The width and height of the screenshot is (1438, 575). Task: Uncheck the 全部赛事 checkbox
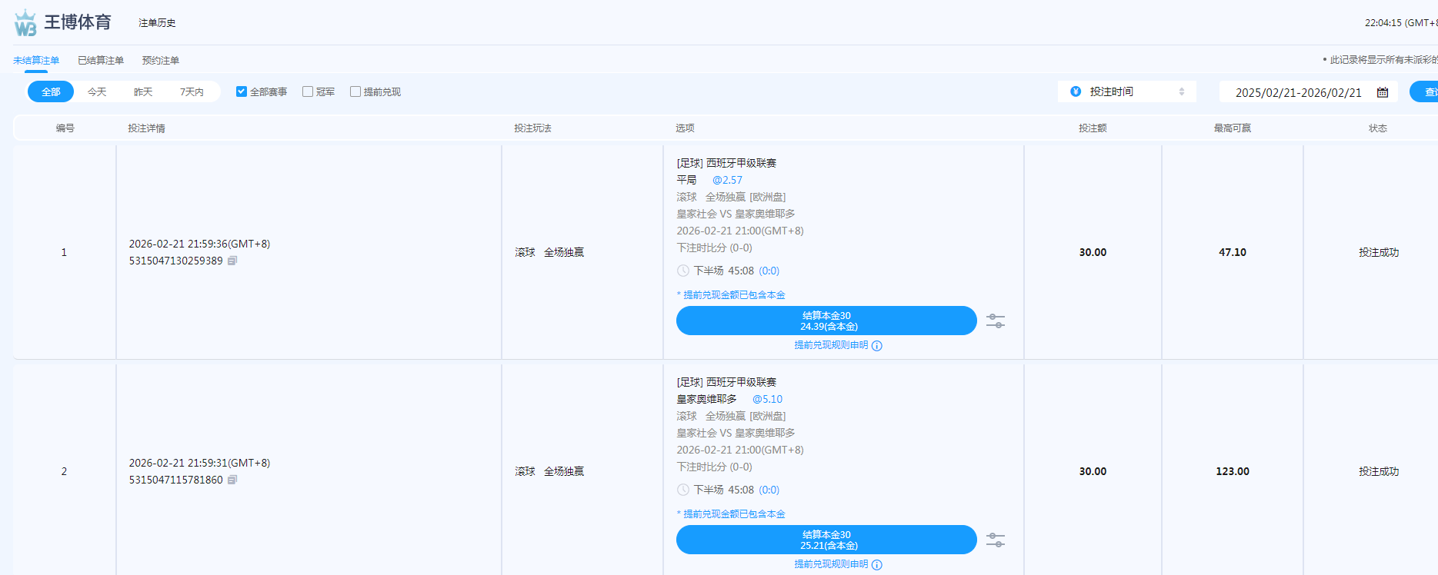click(x=242, y=91)
